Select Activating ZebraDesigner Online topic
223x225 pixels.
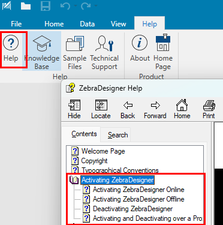tap(138, 190)
